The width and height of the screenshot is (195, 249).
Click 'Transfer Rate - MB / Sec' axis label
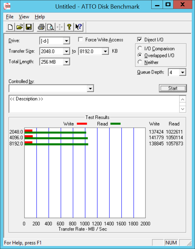(x=83, y=229)
